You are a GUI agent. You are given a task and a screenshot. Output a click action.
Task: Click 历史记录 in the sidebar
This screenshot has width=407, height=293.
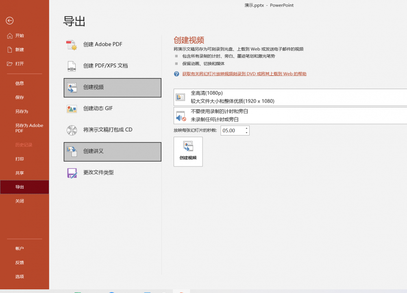[24, 145]
